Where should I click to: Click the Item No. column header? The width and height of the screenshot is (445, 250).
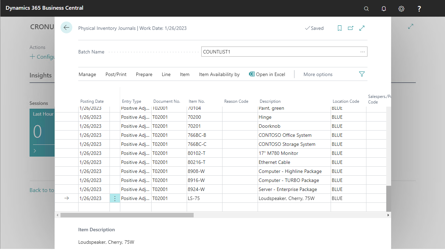point(197,101)
